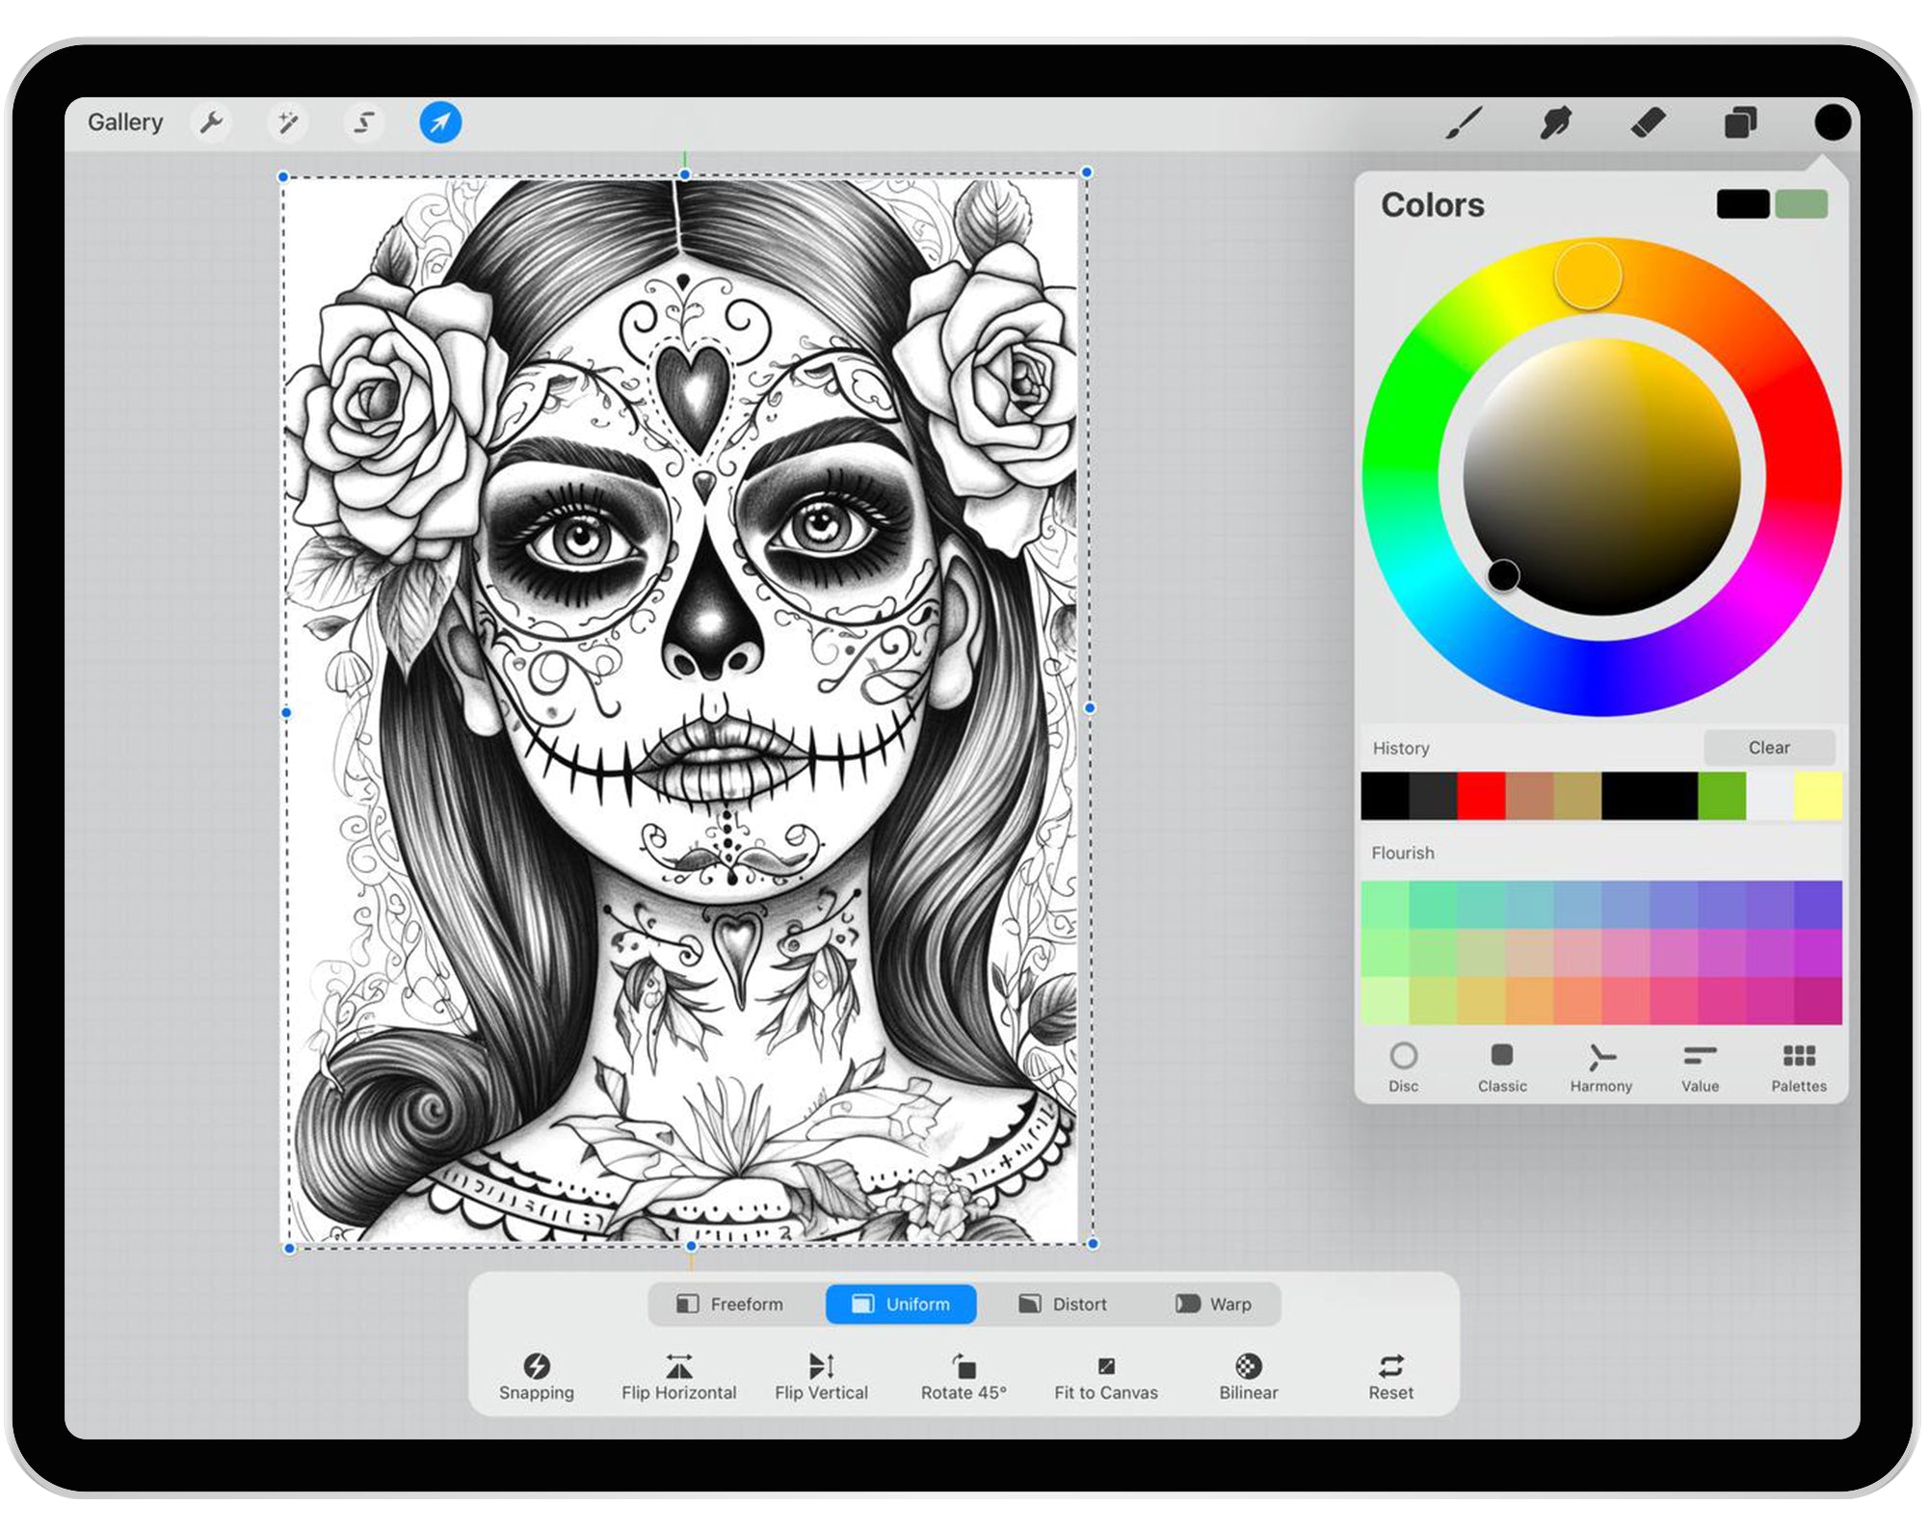Switch to the Eraser tool

coord(1648,122)
